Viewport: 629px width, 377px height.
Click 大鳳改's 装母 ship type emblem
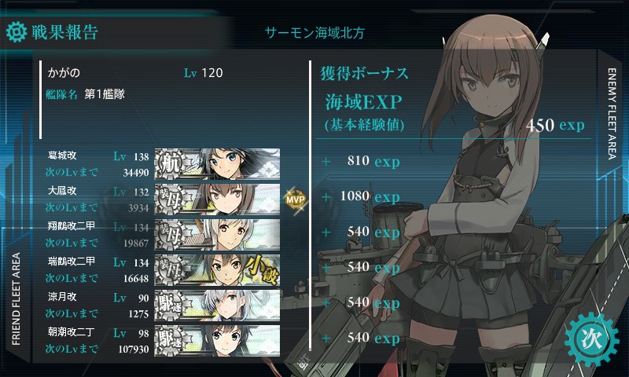[169, 199]
